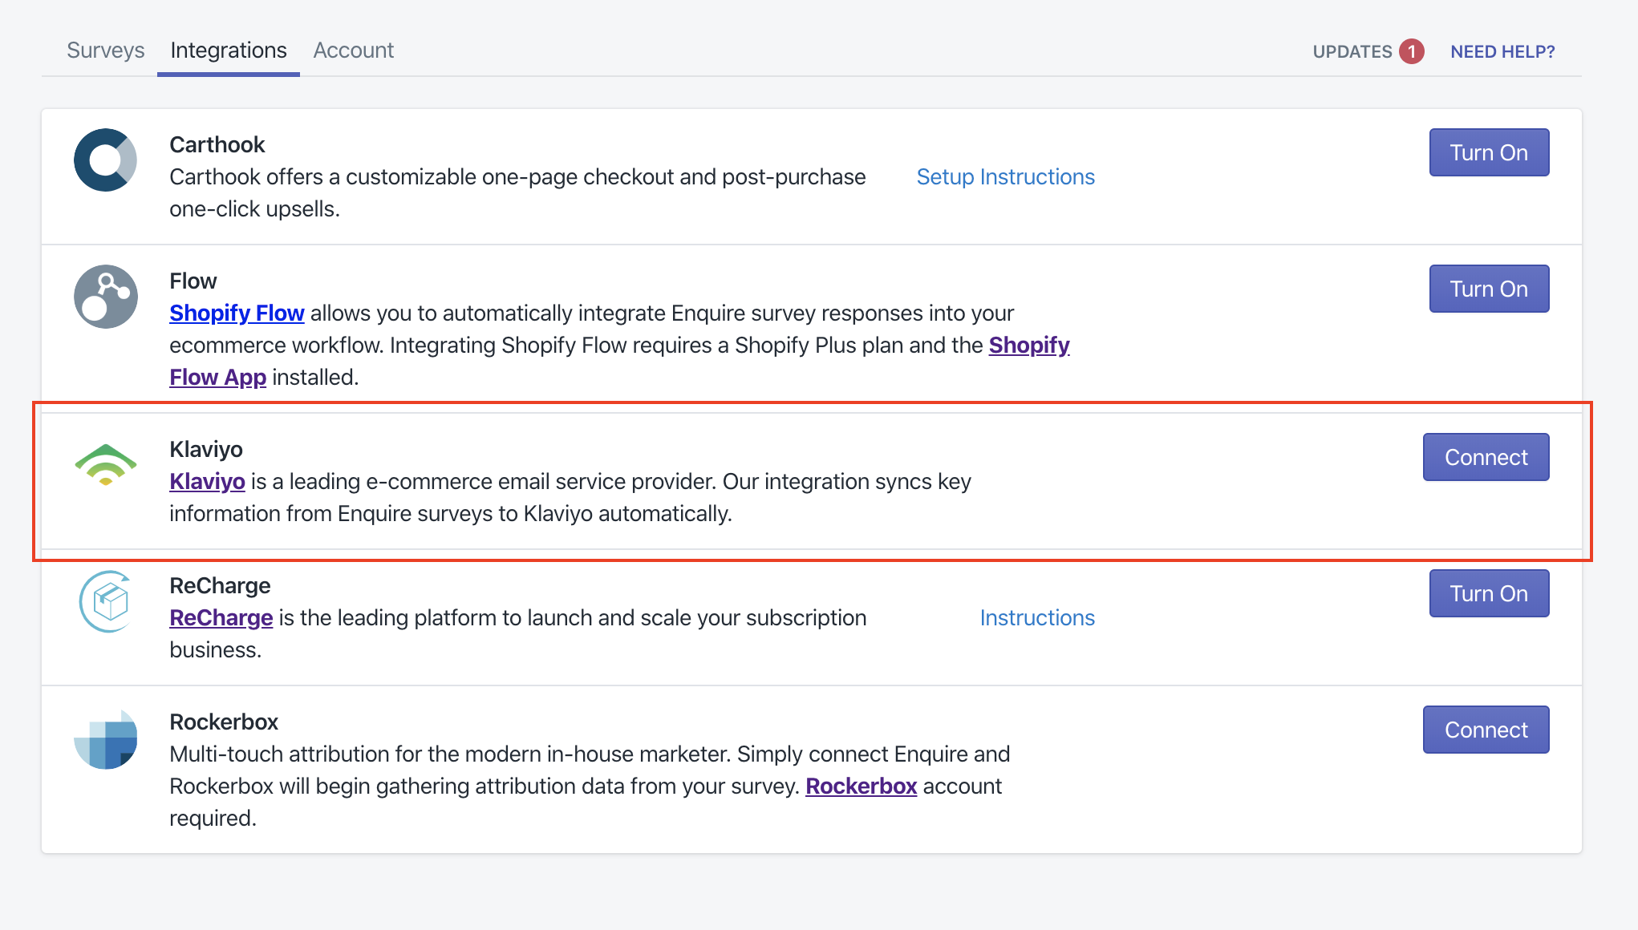
Task: Open Carthook Setup Instructions link
Action: [x=1005, y=176]
